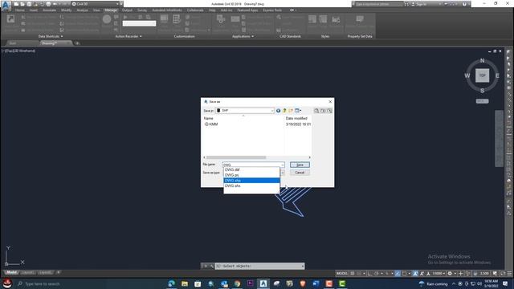Click the horizontal scrollbar in the file list

pos(236,157)
